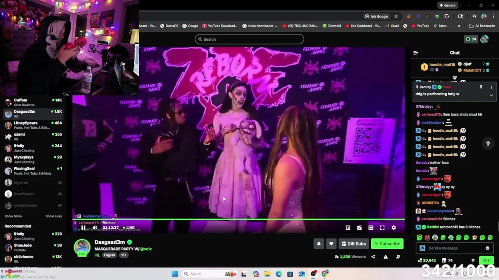The image size is (499, 280).
Task: Open oblivionsw in the Recommended list
Action: click(33, 259)
